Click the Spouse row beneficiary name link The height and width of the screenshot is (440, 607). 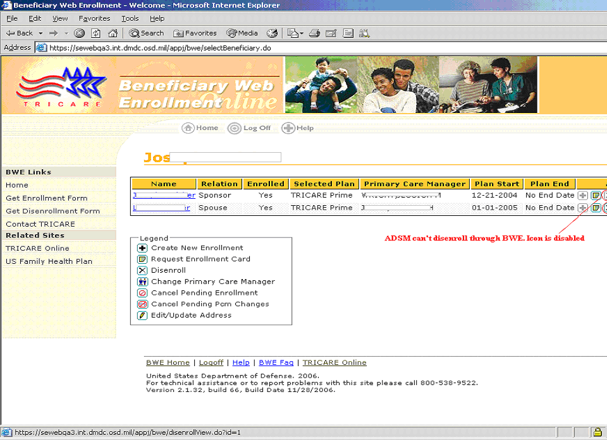pyautogui.click(x=161, y=208)
